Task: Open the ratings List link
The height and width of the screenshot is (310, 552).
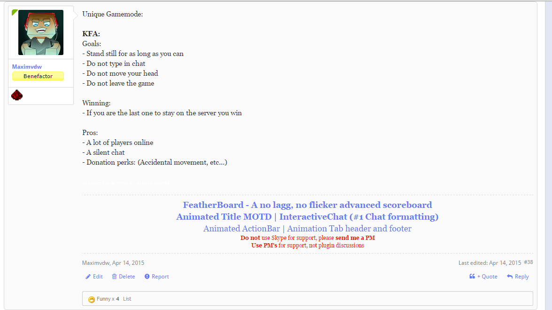Action: coord(127,299)
